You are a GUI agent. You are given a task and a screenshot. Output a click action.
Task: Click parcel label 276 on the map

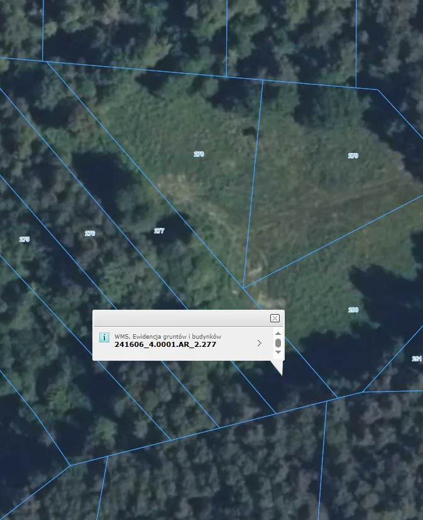[90, 234]
